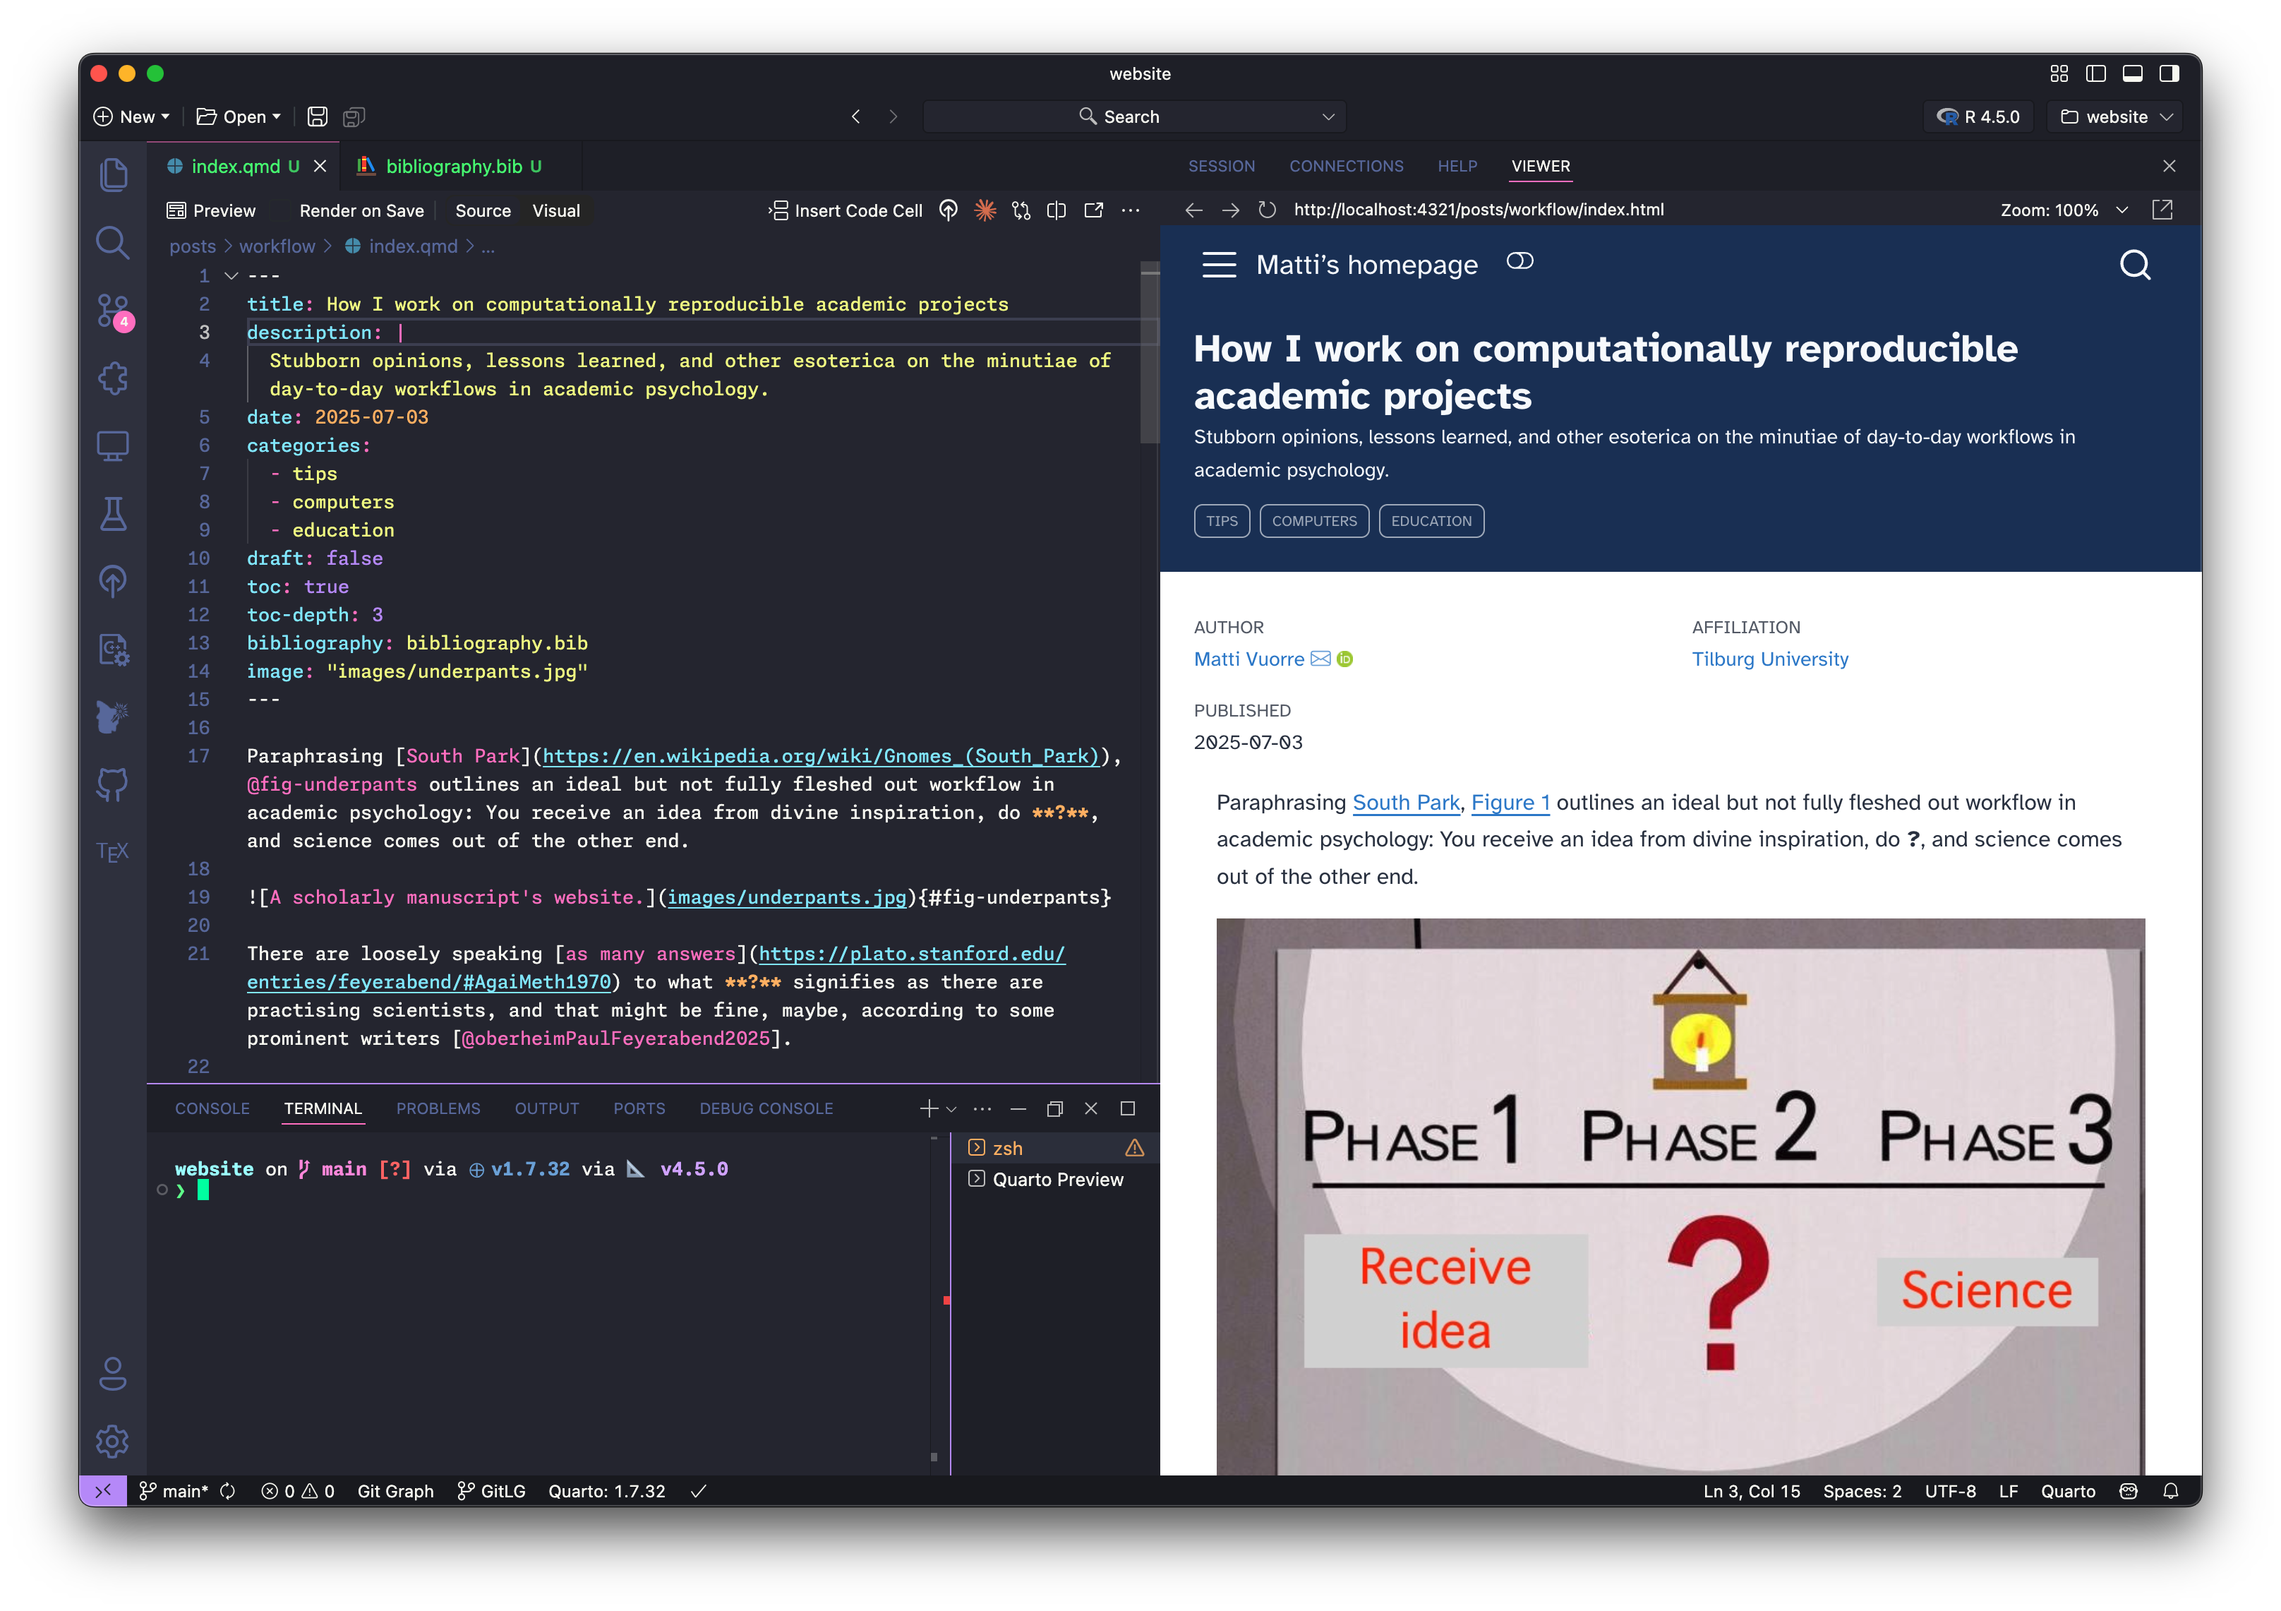This screenshot has width=2281, height=1611.
Task: Open Source Control view with 4 badge
Action: (113, 311)
